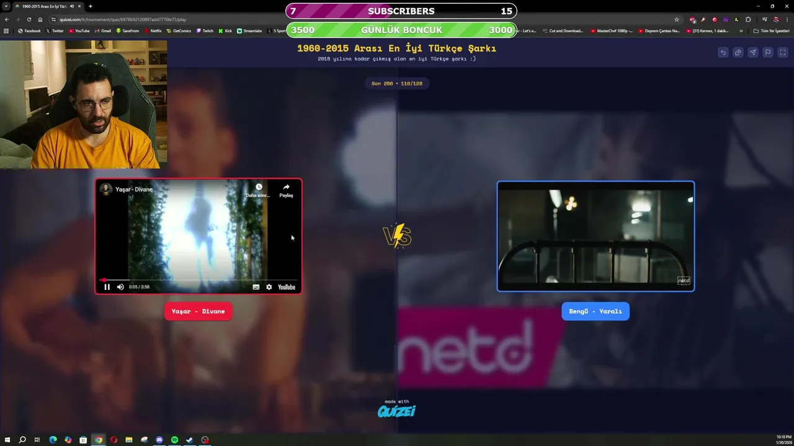This screenshot has width=794, height=446.
Task: Open the Windows Start menu
Action: point(7,440)
